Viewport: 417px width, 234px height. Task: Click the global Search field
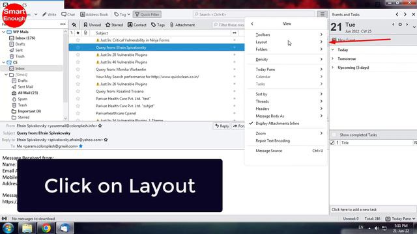253,14
